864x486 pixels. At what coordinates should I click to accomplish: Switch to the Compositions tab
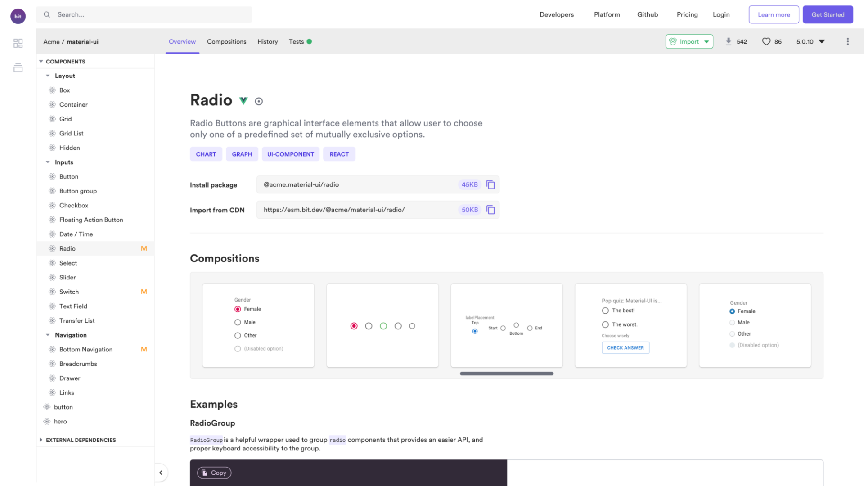pos(226,41)
